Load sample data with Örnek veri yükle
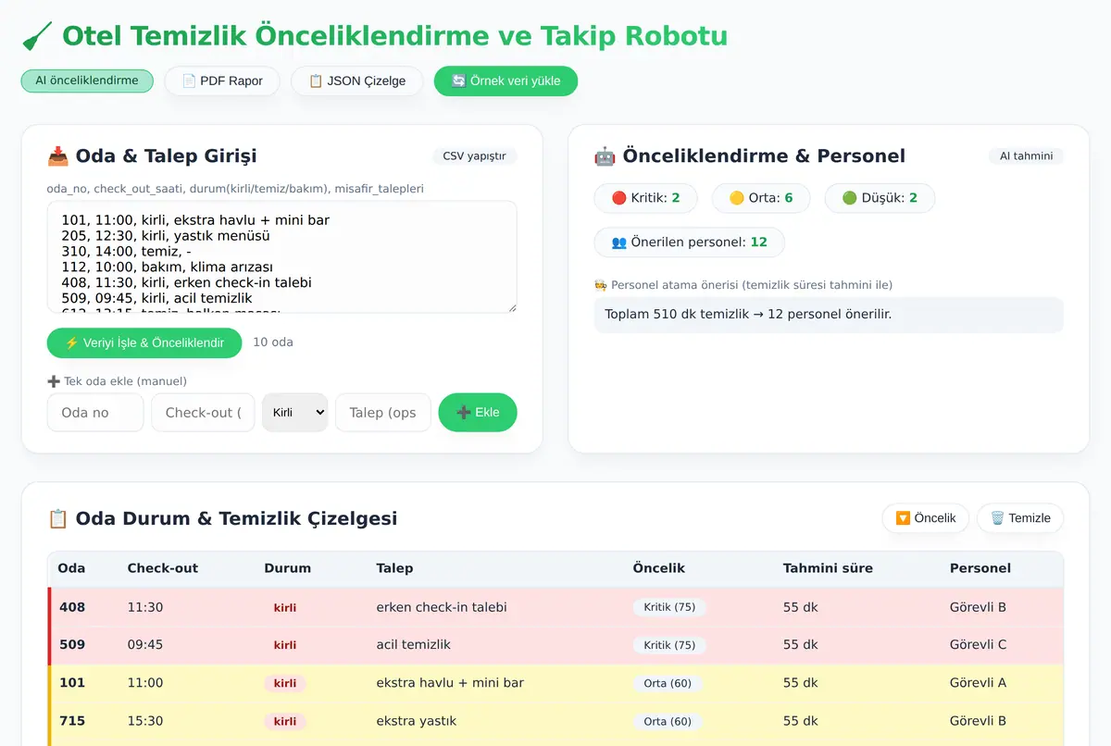1111x746 pixels. [x=506, y=81]
